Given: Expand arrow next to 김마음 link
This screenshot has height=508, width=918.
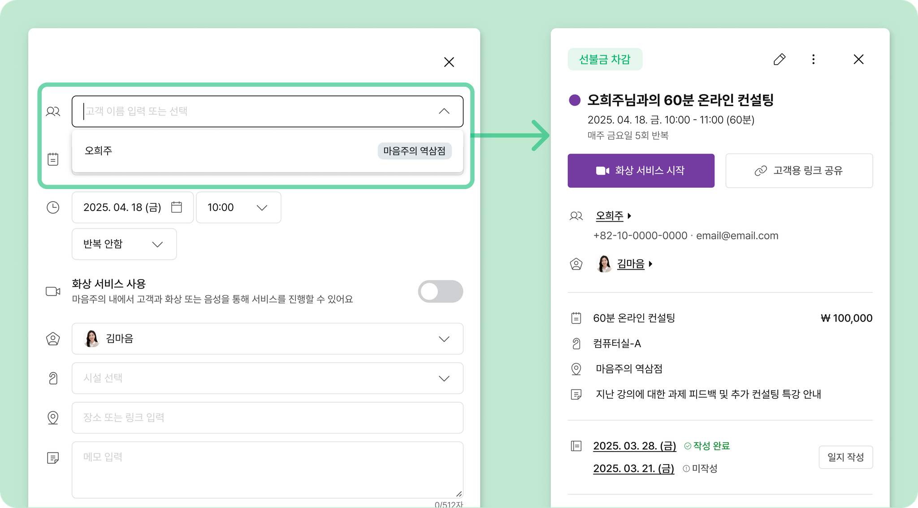Looking at the screenshot, I should tap(650, 264).
